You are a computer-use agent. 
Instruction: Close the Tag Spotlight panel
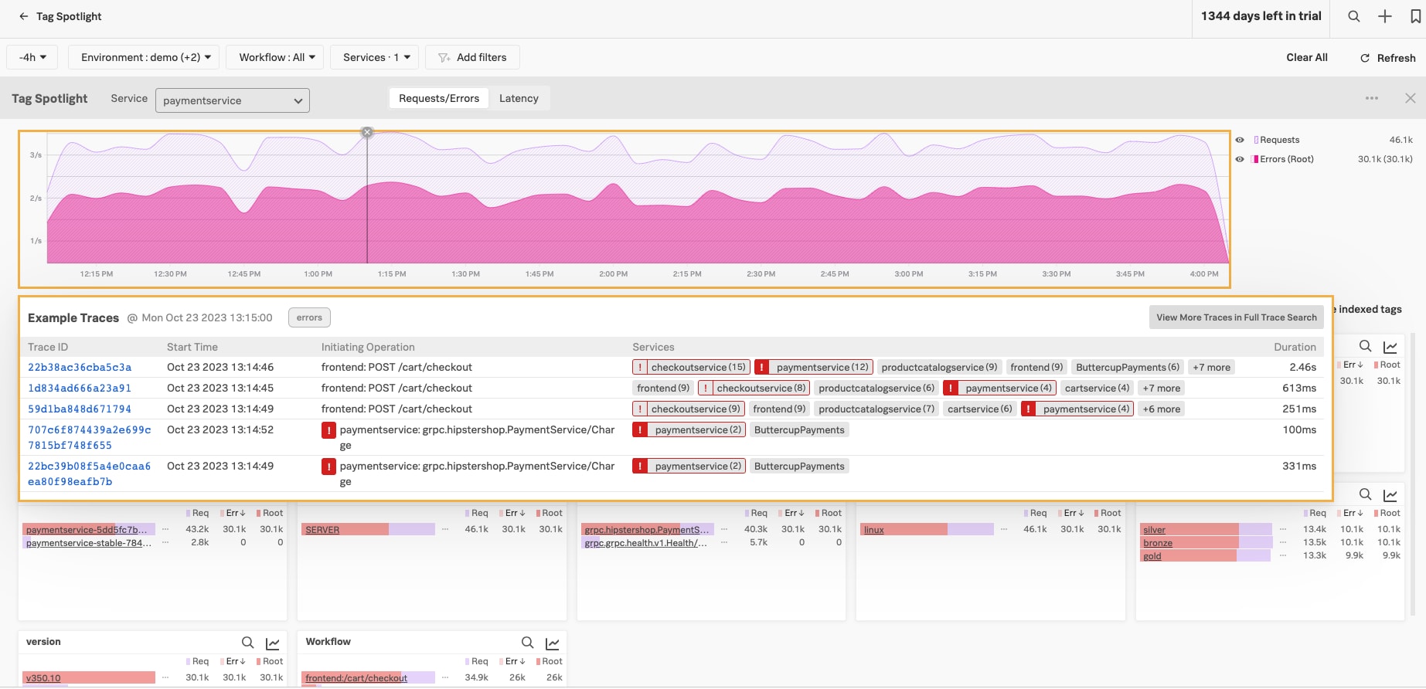point(1411,98)
